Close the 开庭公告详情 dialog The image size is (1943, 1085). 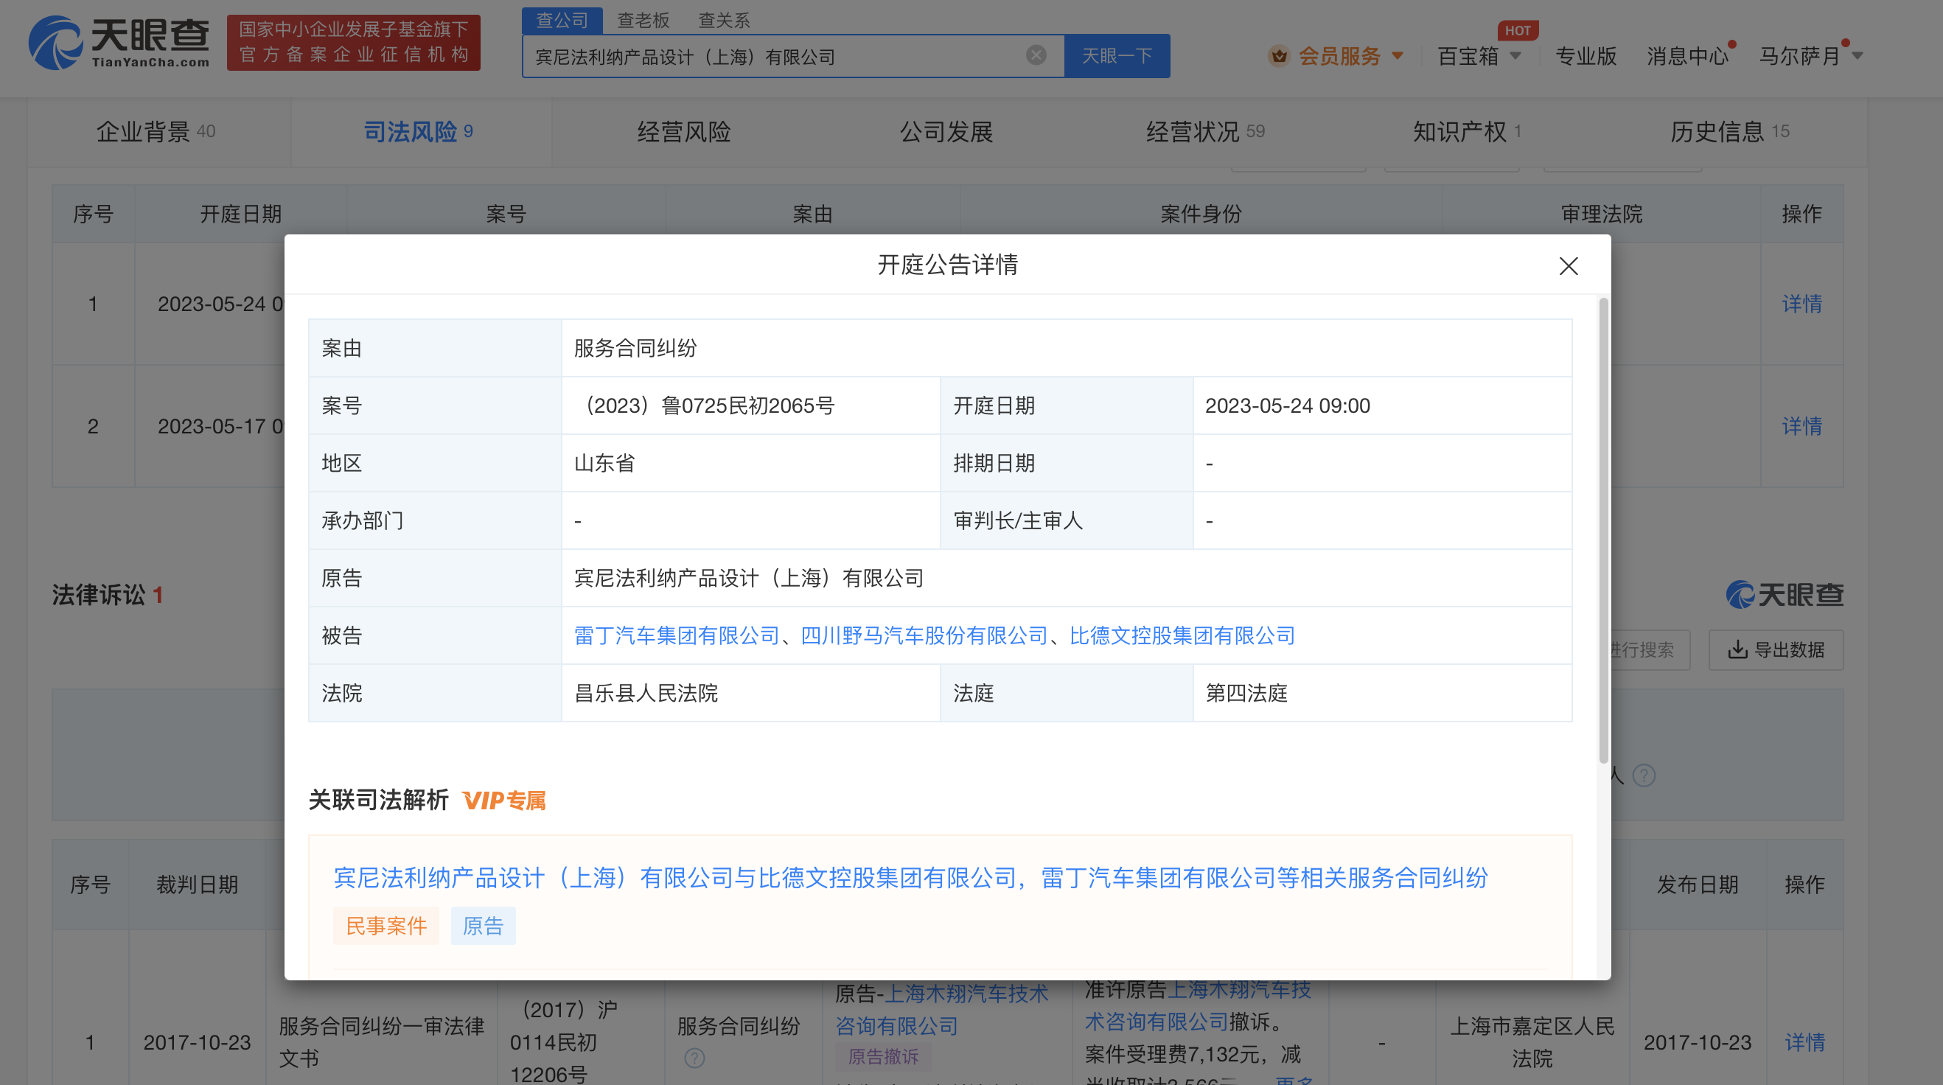coord(1568,265)
